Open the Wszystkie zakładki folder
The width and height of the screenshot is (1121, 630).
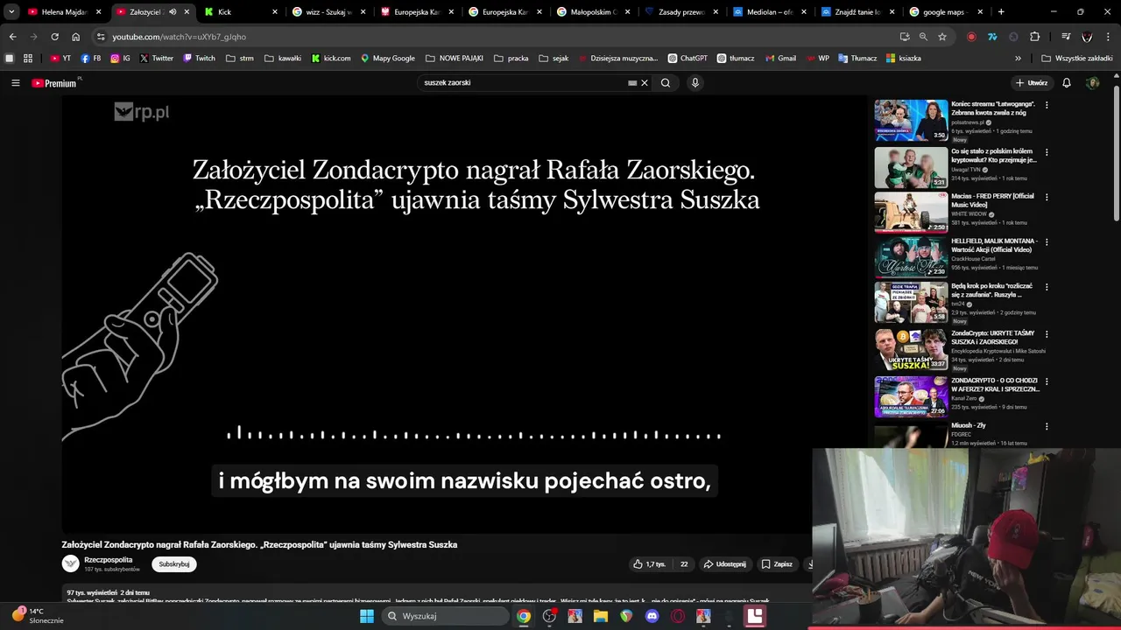[1077, 59]
